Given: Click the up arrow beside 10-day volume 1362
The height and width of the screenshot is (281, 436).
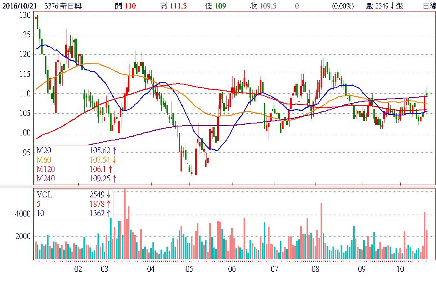Looking at the screenshot, I should point(109,214).
